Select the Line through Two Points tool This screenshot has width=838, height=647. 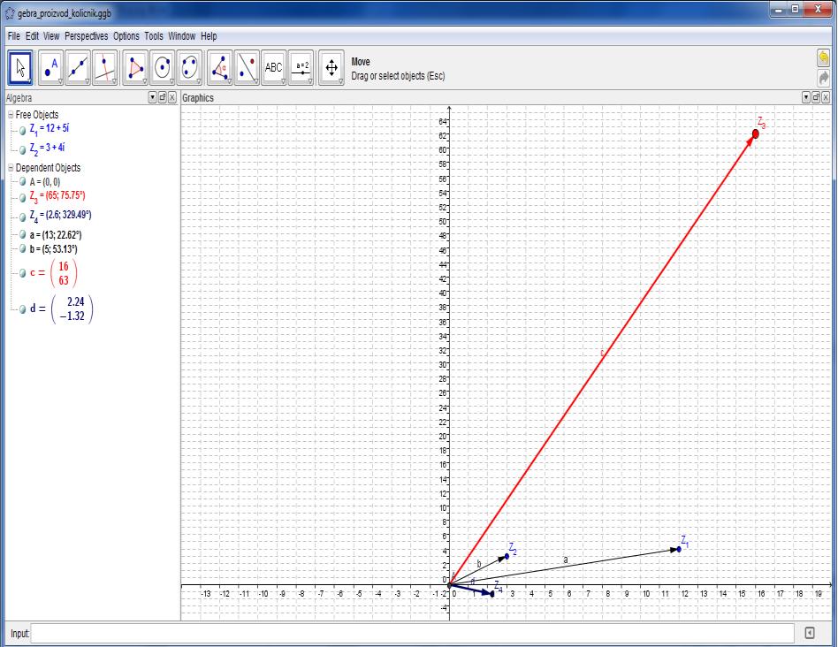(x=78, y=67)
